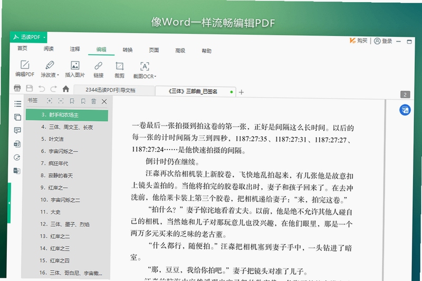Expand the 涂改液 dropdown arrow
The image size is (422, 281).
pos(58,75)
